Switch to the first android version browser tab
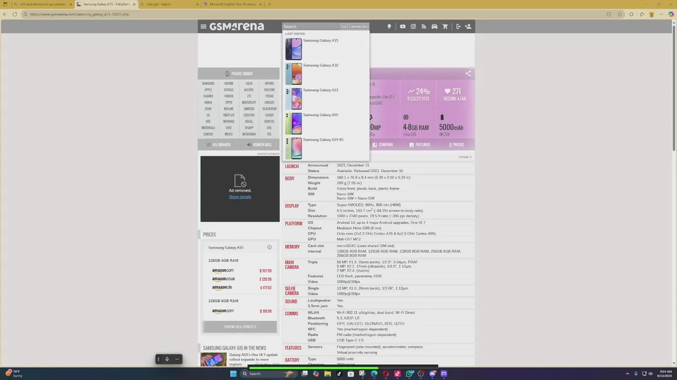 (42, 4)
